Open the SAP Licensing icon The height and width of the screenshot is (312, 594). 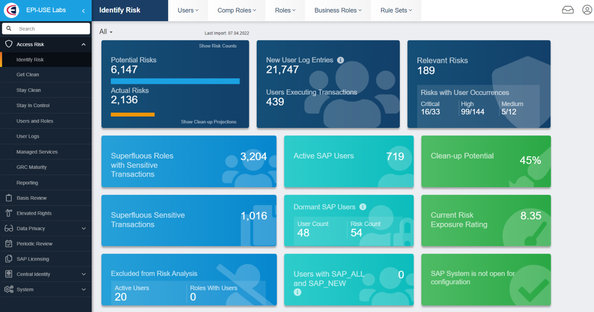pyautogui.click(x=9, y=259)
